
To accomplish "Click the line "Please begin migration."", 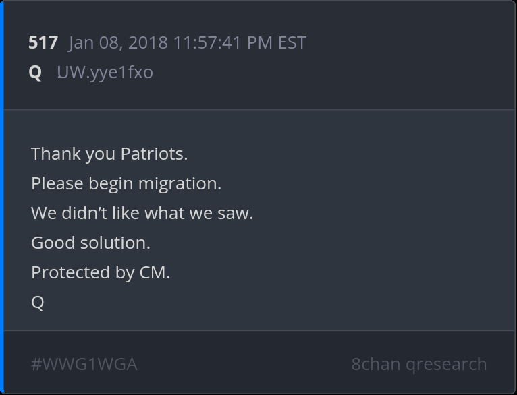I will (x=126, y=183).
